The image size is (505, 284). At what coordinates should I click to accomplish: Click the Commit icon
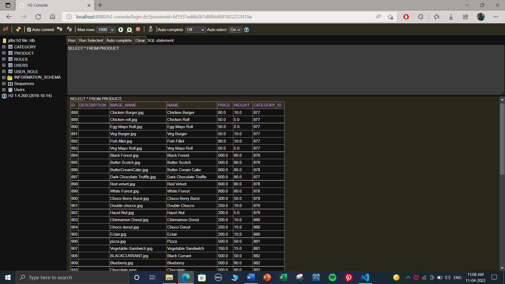[69, 29]
